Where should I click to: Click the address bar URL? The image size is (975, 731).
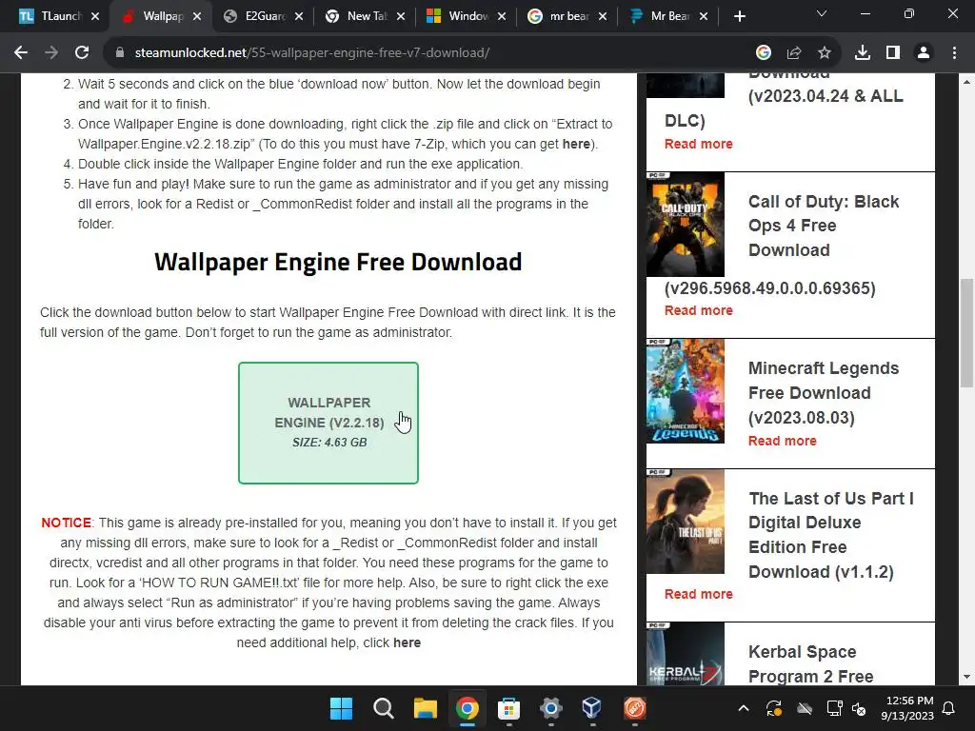pos(312,53)
